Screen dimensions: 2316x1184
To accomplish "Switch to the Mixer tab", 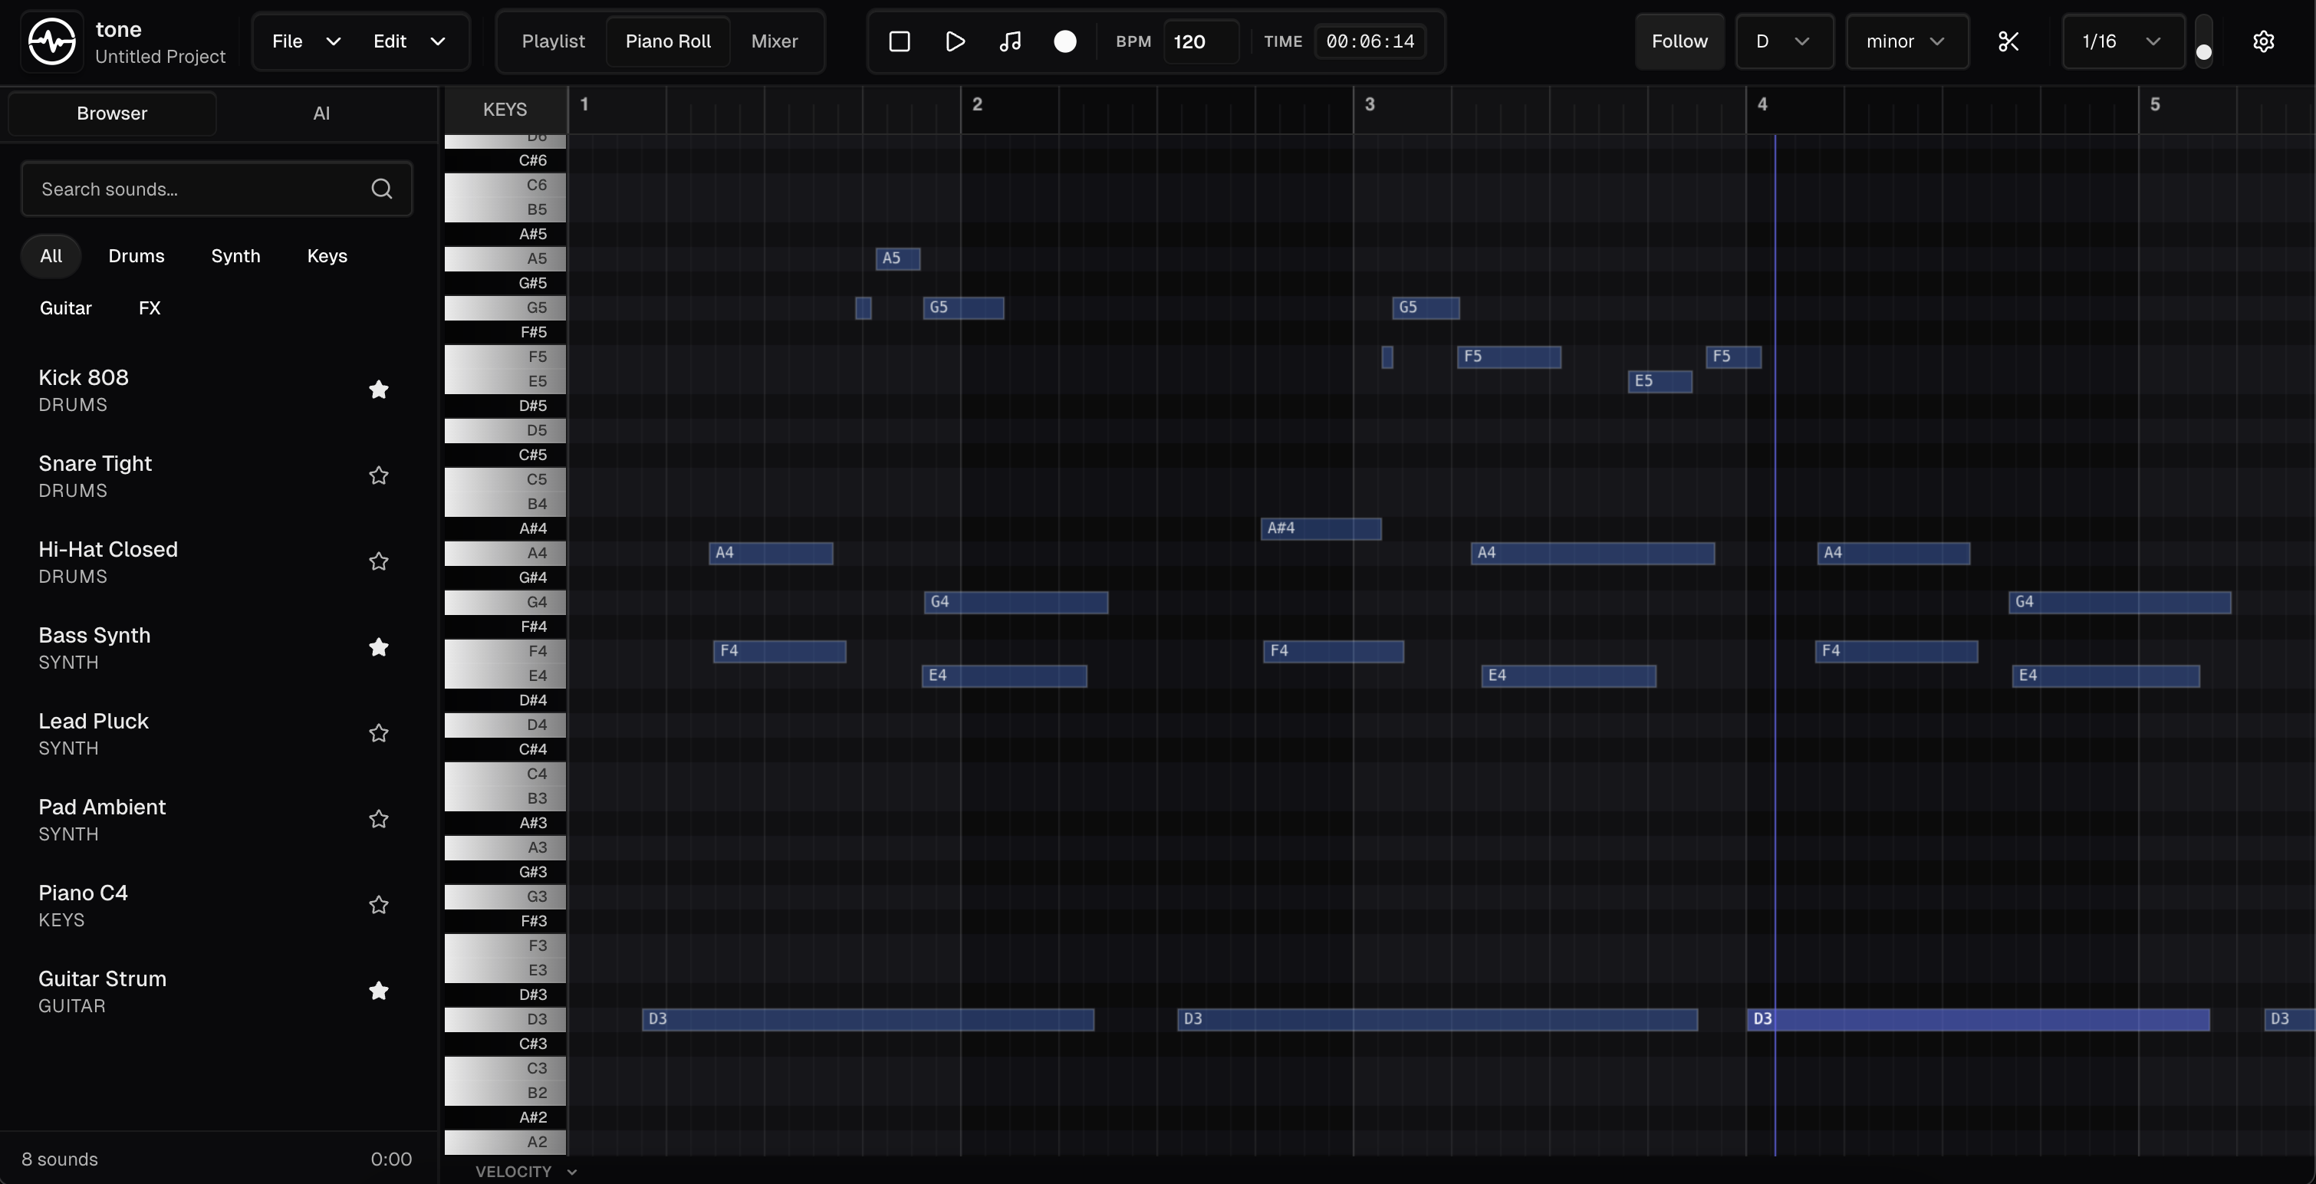I will point(773,41).
